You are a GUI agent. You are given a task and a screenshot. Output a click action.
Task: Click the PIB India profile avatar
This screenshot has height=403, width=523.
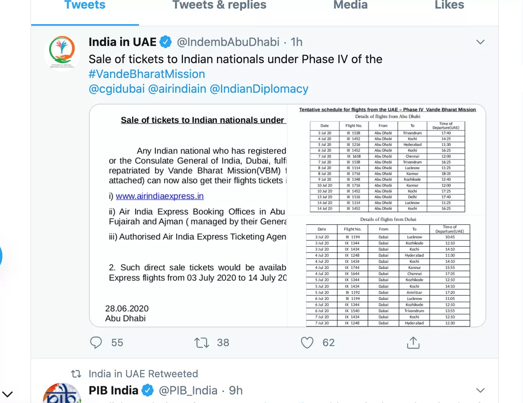[x=62, y=393]
